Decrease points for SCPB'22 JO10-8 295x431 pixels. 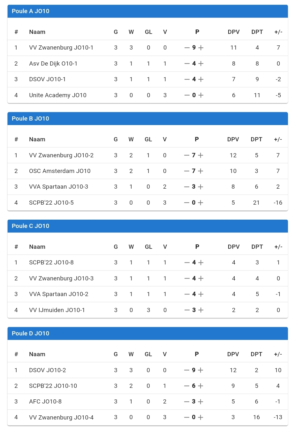(187, 263)
